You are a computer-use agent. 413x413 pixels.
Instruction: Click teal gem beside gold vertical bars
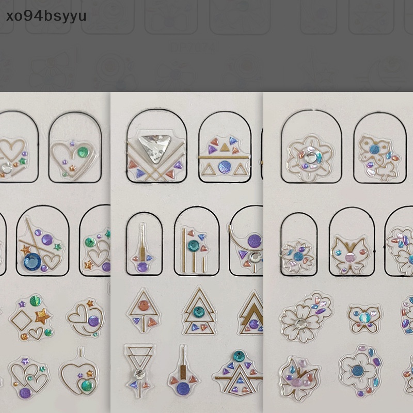pyautogui.click(x=194, y=246)
